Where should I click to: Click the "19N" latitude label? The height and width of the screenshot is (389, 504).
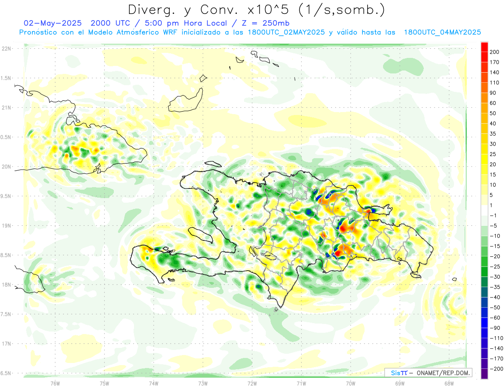pos(7,226)
